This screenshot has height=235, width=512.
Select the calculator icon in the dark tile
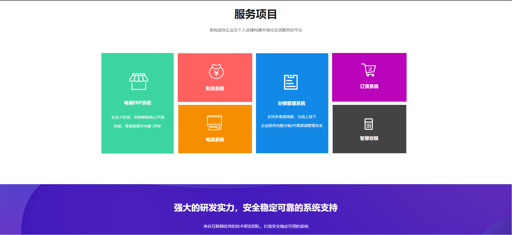pos(369,124)
